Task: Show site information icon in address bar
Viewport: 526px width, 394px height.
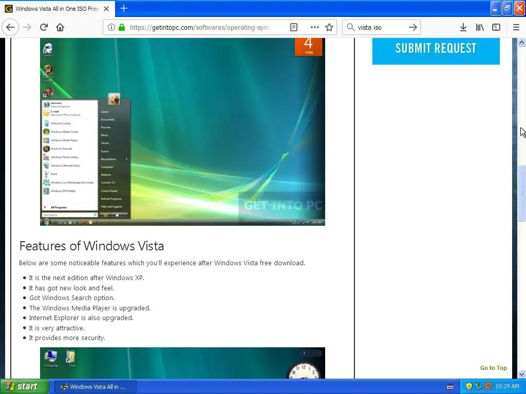Action: (111, 27)
